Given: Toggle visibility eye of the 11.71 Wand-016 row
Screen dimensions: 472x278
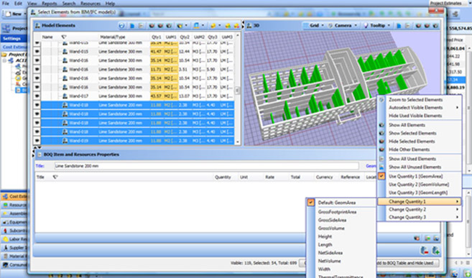Looking at the screenshot, I should (x=37, y=70).
